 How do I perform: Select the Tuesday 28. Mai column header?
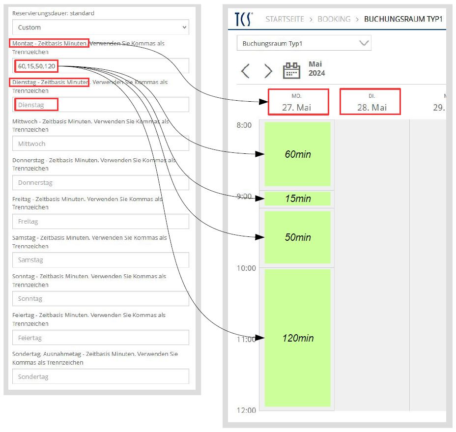point(370,102)
